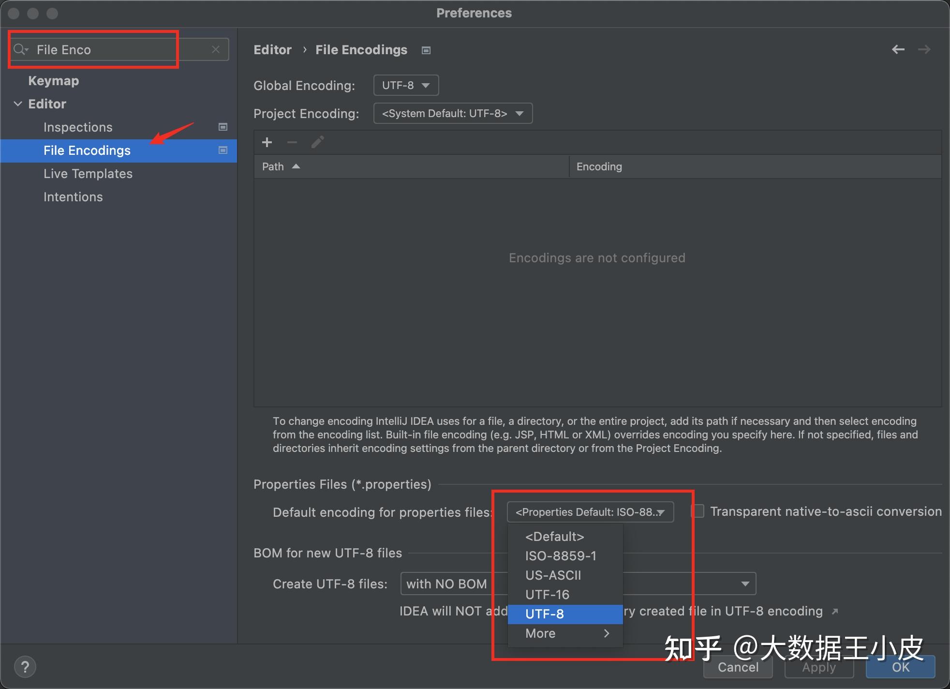This screenshot has height=689, width=950.
Task: Click the pencil edit encoding icon
Action: 317,142
